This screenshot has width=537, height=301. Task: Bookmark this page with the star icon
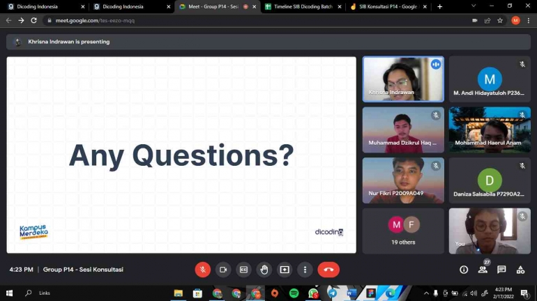pyautogui.click(x=500, y=20)
